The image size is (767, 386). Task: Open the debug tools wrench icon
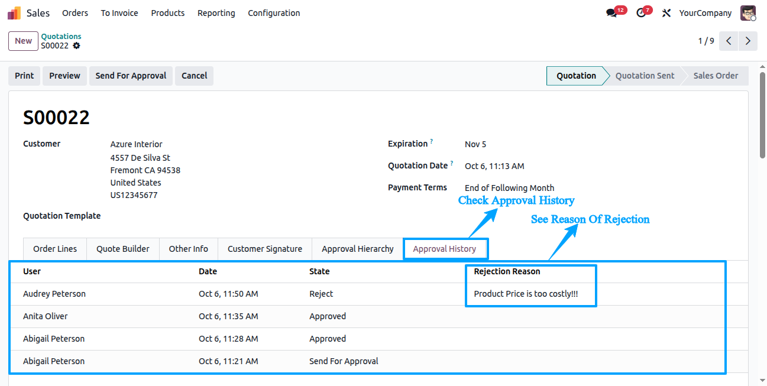pos(666,13)
